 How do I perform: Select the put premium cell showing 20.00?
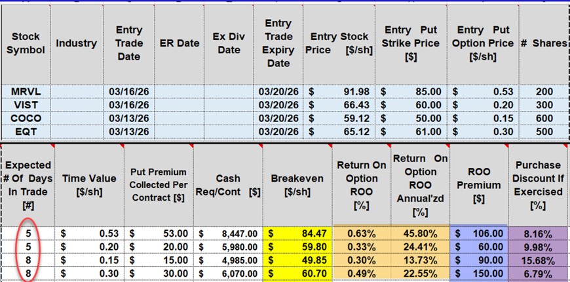pyautogui.click(x=159, y=247)
